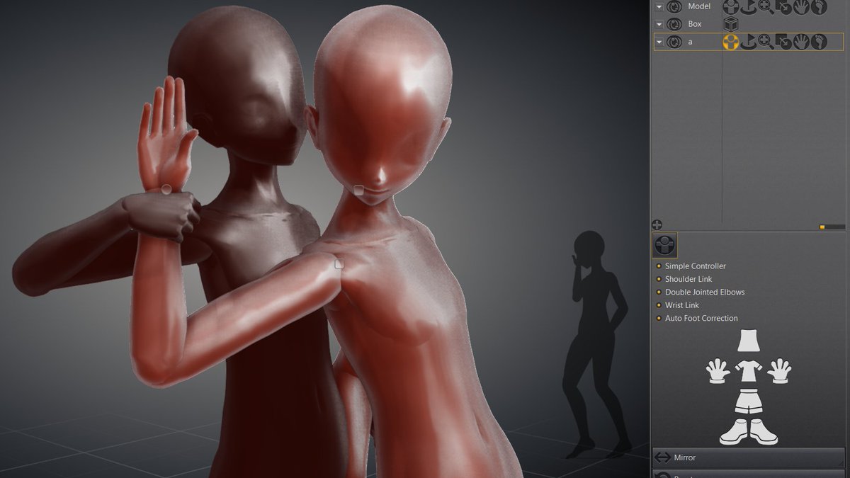850x478 pixels.
Task: Click the cube icon in the Box row
Action: pyautogui.click(x=731, y=24)
